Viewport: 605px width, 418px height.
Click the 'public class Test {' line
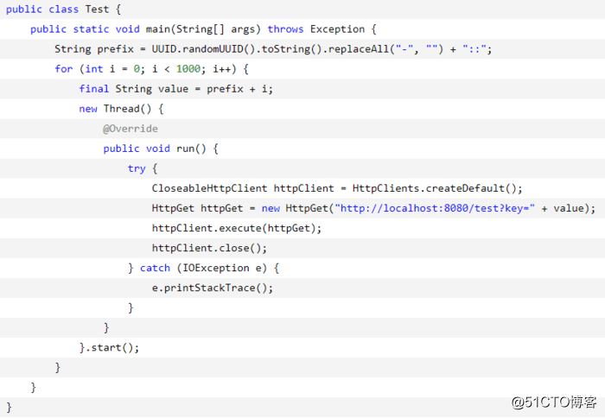coord(63,9)
